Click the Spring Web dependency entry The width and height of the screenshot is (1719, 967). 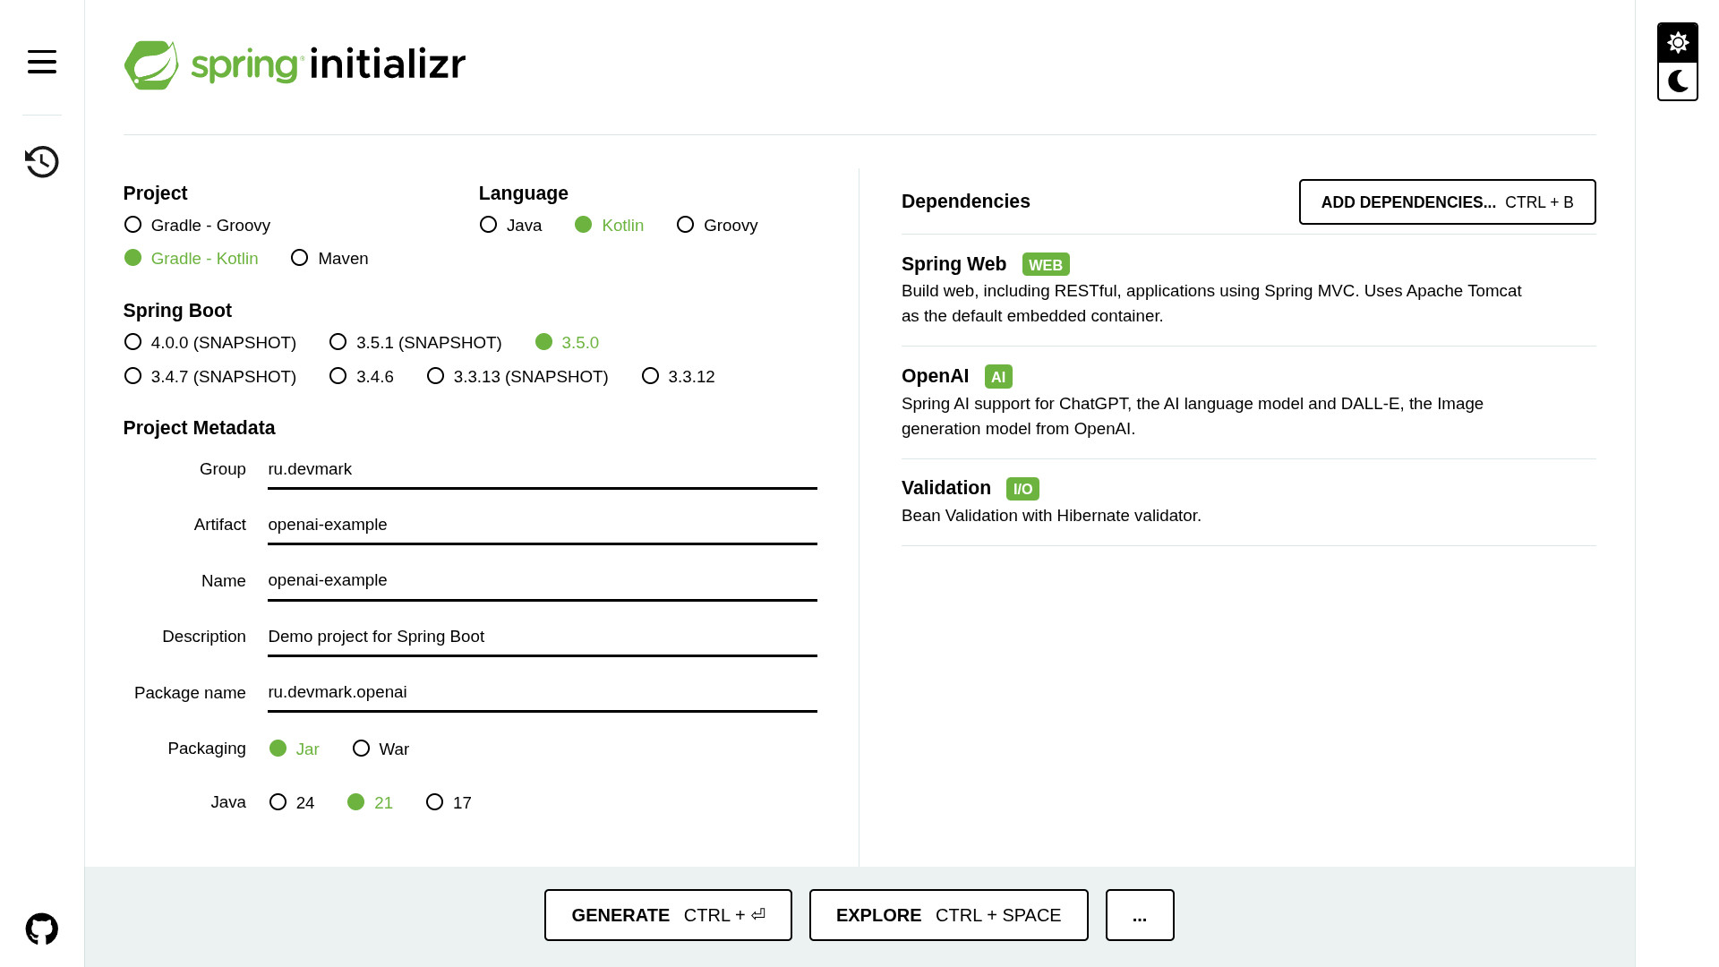1248,290
